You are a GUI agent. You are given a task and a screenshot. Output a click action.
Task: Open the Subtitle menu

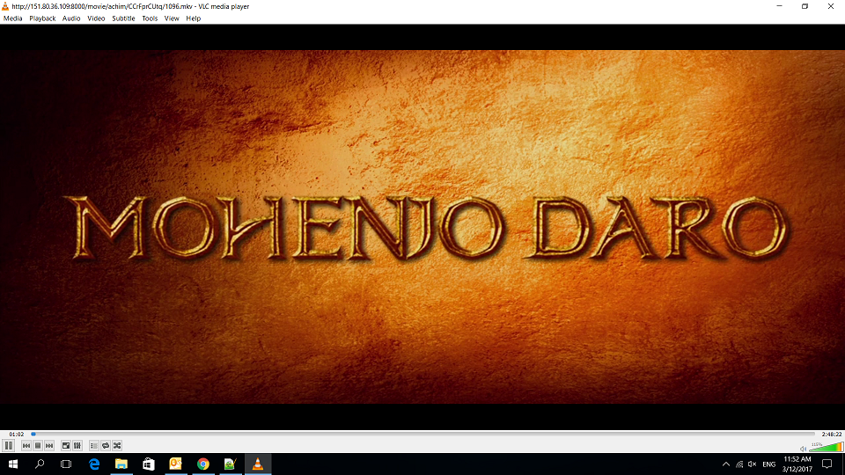point(123,18)
